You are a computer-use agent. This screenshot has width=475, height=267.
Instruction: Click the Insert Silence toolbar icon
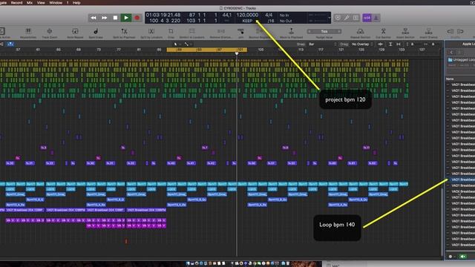click(428, 31)
